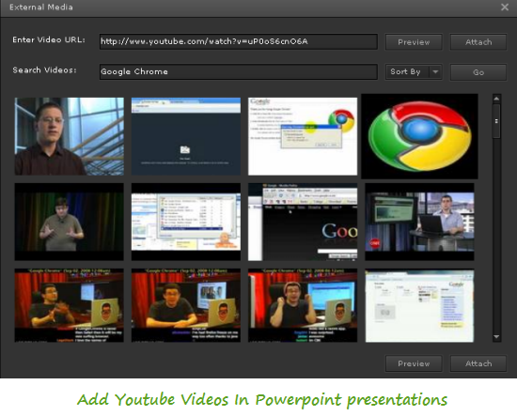Select the large Chrome logo video thumbnail
This screenshot has width=517, height=416.
(x=419, y=136)
